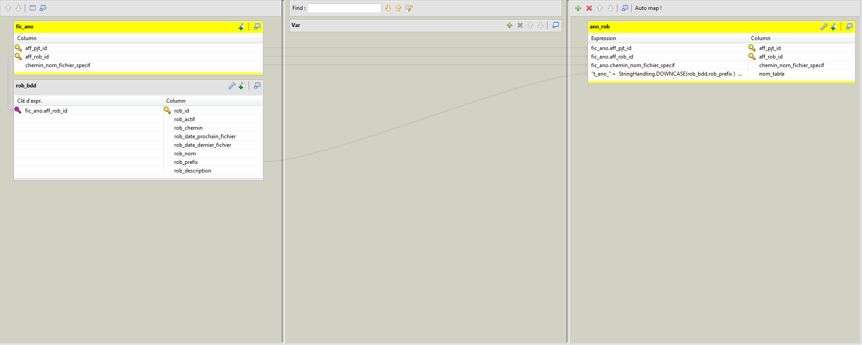Click Column header in fic_ano table
The image size is (862, 345).
[139, 38]
